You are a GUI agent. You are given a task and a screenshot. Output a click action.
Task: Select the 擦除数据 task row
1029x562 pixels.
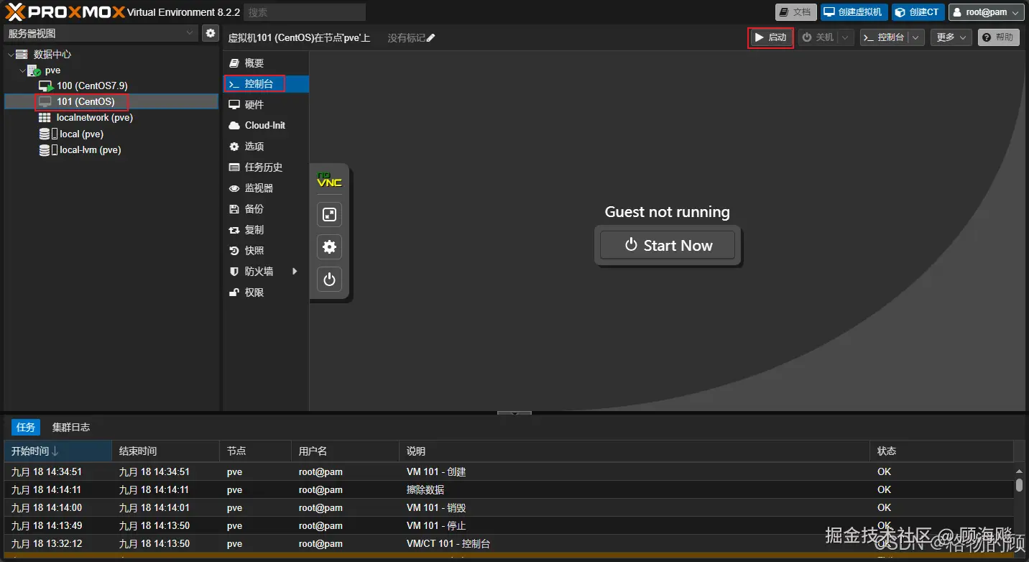pos(509,489)
